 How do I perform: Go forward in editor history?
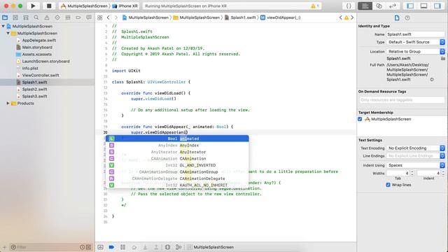(116, 17)
